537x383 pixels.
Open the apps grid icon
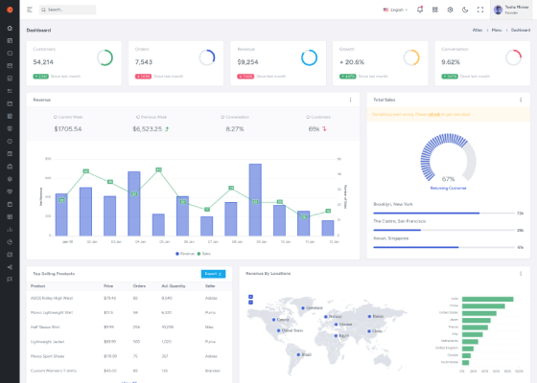435,10
